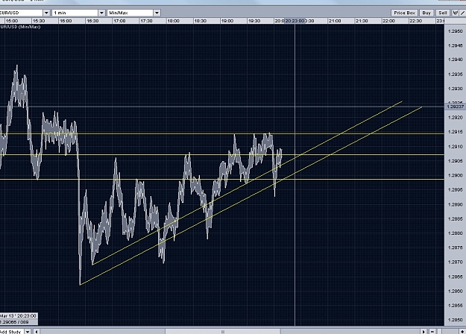This screenshot has width=466, height=334.
Task: Click the zoom out minus button
Action: 432,331
